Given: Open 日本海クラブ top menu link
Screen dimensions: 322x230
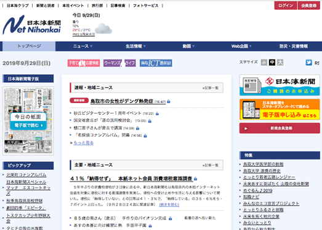Looking at the screenshot, I should [x=18, y=6].
